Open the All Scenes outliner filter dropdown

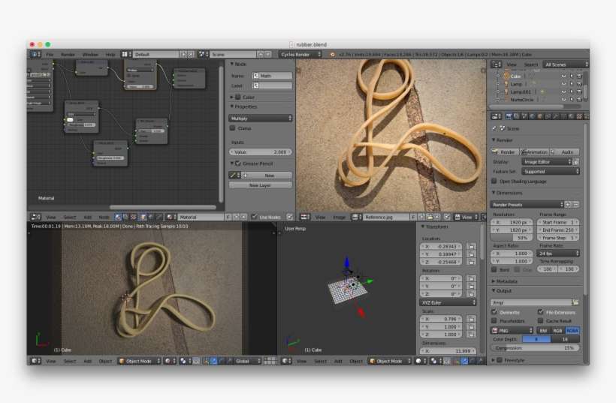tap(566, 65)
